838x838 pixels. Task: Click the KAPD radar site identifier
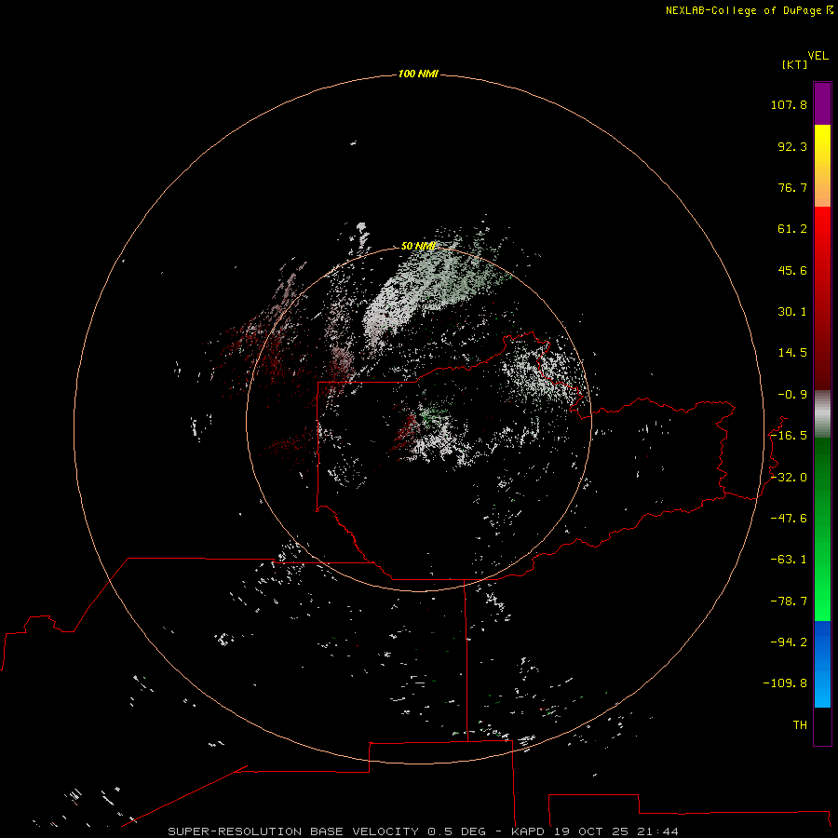(529, 831)
